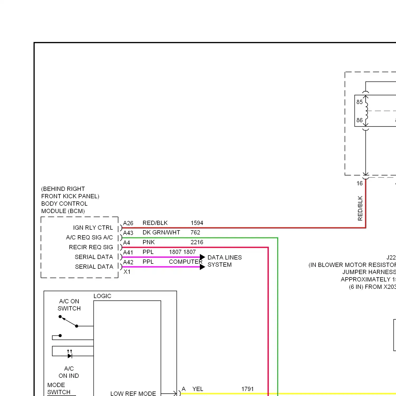Click the 'FRONT KICK PANEL)' text line
Image resolution: width=396 pixels, height=396 pixels.
point(70,196)
